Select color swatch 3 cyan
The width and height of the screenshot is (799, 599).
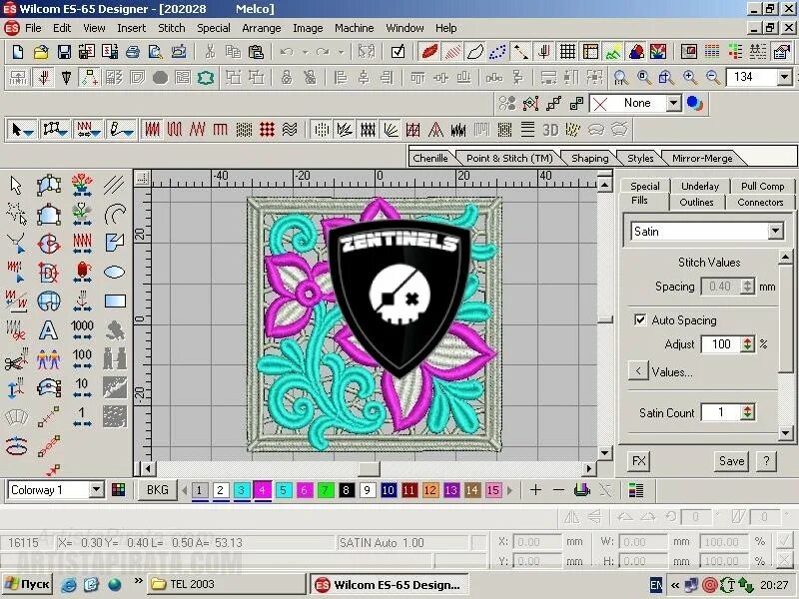(x=241, y=490)
